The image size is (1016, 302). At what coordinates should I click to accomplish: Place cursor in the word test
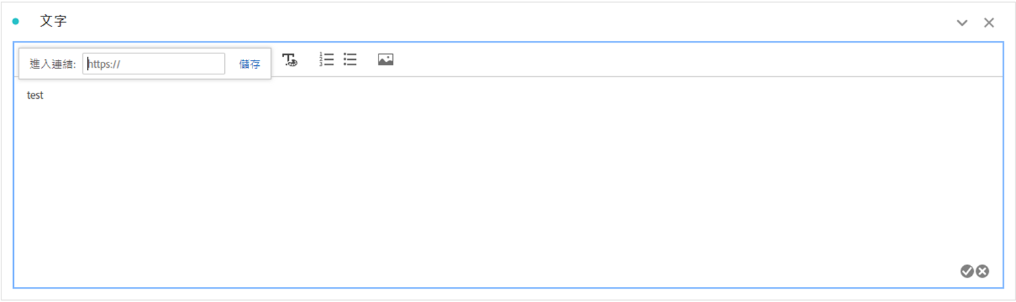tap(35, 95)
